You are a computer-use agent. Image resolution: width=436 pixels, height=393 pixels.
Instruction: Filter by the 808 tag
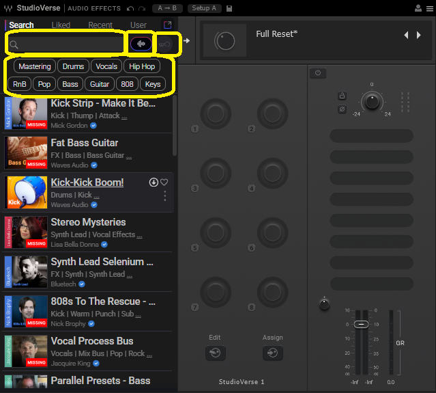click(127, 84)
